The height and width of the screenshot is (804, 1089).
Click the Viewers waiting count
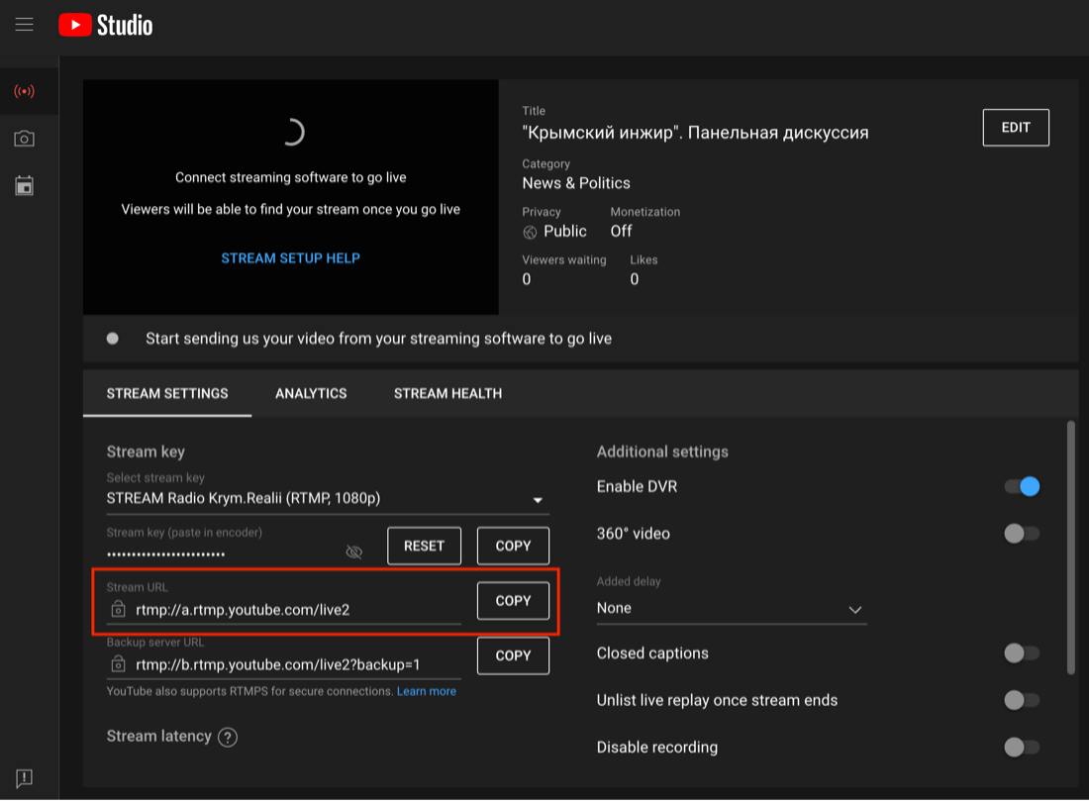(527, 279)
